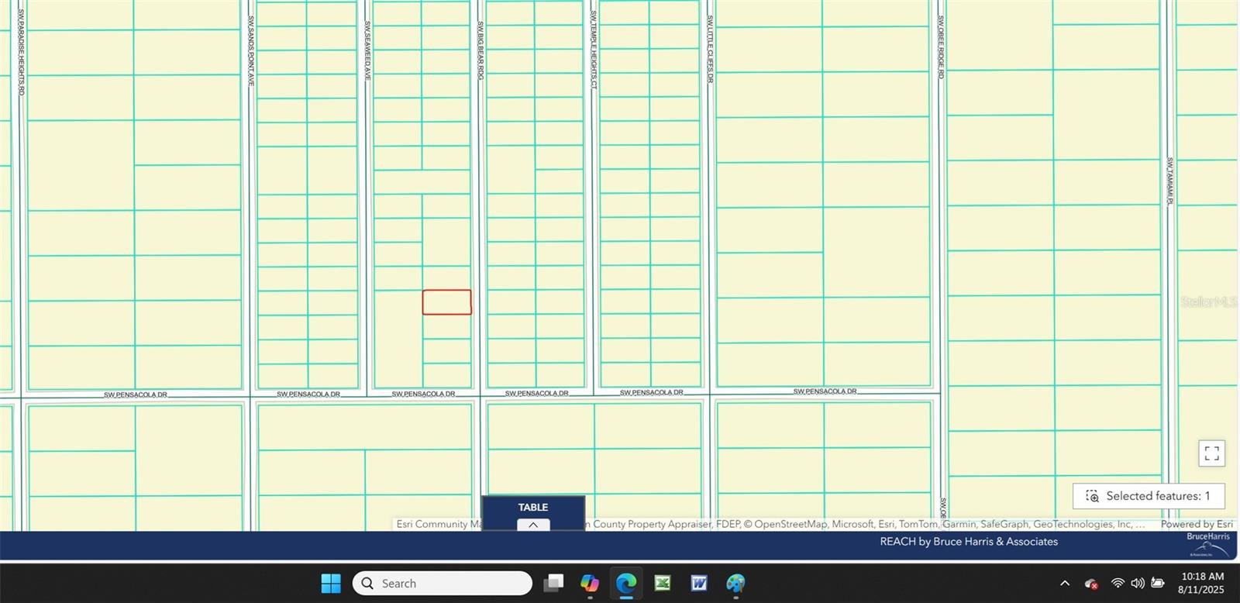Click the Powered by Esri link
The image size is (1240, 603).
(1196, 524)
